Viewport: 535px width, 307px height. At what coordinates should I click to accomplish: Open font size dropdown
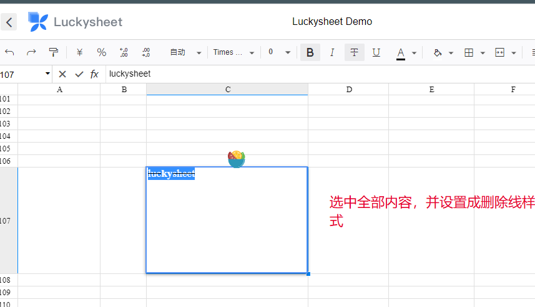(279, 52)
